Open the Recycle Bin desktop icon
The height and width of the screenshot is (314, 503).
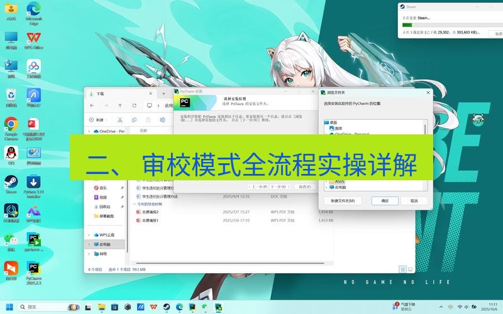[11, 97]
